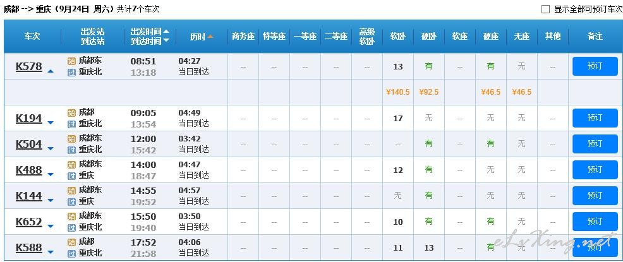Image resolution: width=623 pixels, height=262 pixels.
Task: Enable the 显示全部可预订车次 checkbox
Action: click(545, 9)
